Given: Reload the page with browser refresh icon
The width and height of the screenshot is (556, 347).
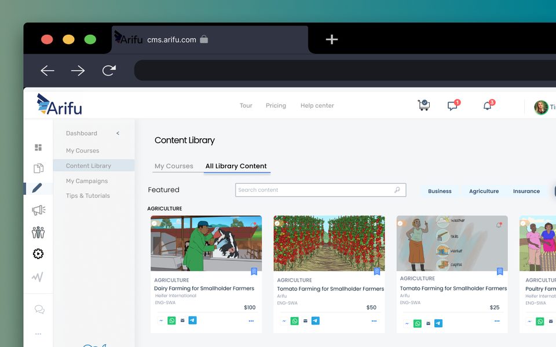Looking at the screenshot, I should tap(109, 71).
